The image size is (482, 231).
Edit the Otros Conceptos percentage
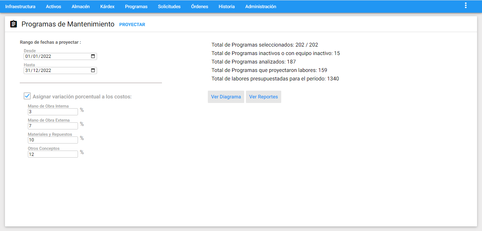pos(53,154)
